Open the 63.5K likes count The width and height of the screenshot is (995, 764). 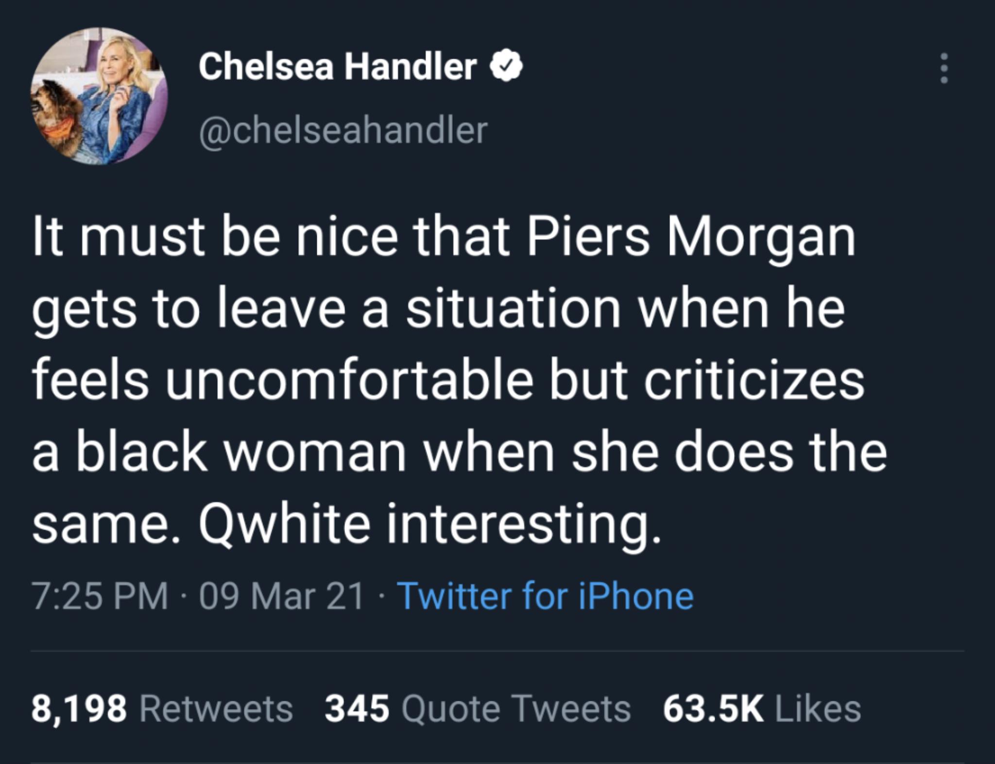pyautogui.click(x=713, y=709)
